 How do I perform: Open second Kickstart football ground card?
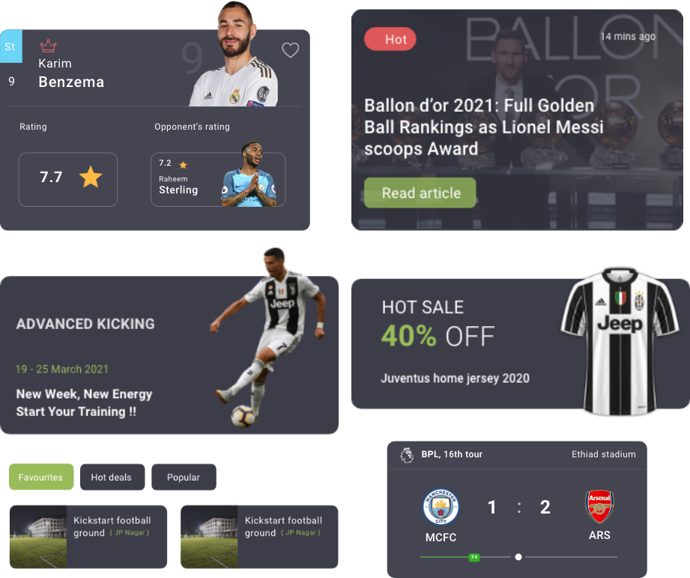tap(259, 537)
